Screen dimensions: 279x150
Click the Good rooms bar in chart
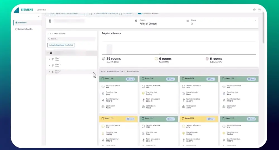pyautogui.click(x=109, y=49)
